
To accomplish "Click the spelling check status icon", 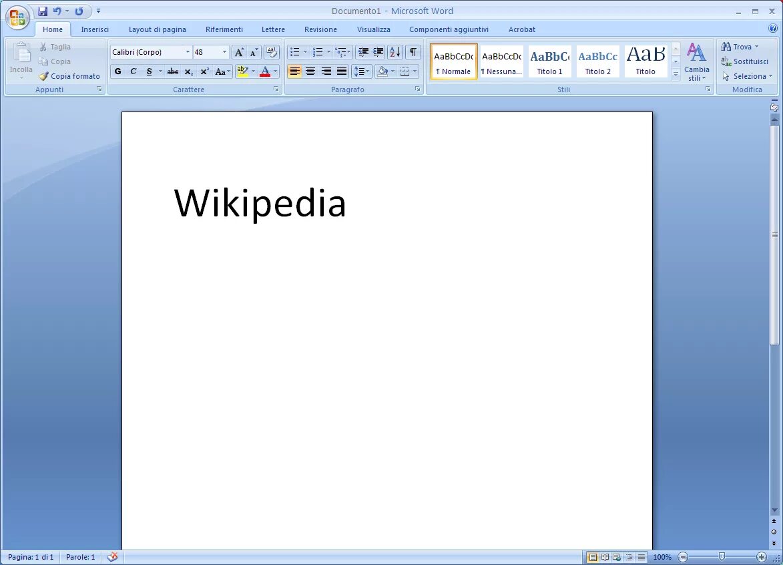I will pos(112,556).
